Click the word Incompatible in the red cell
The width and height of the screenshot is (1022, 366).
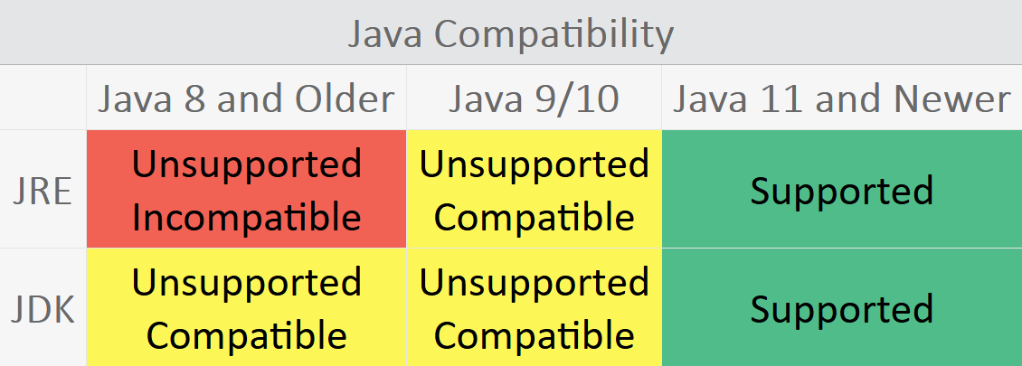click(x=246, y=218)
